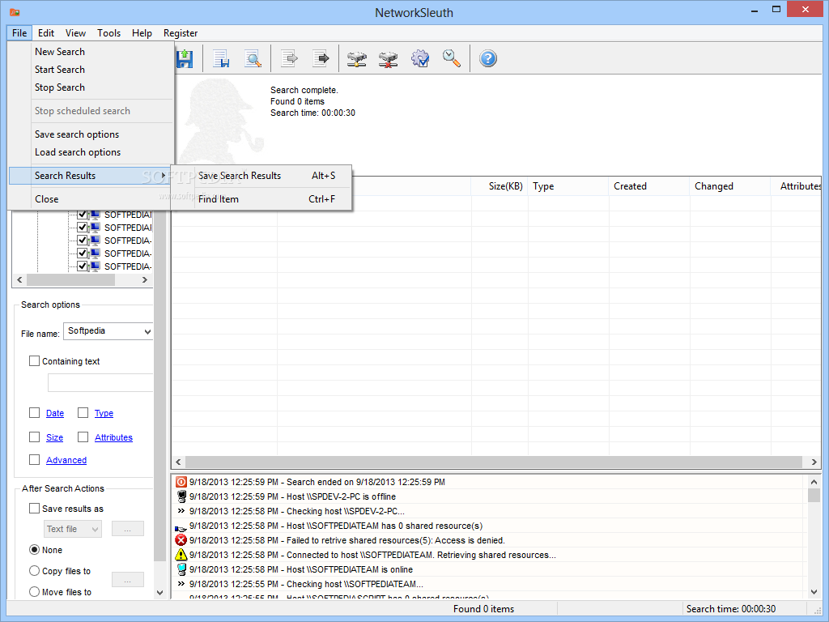The image size is (829, 622).
Task: Tick the Type filter checkbox
Action: [83, 412]
